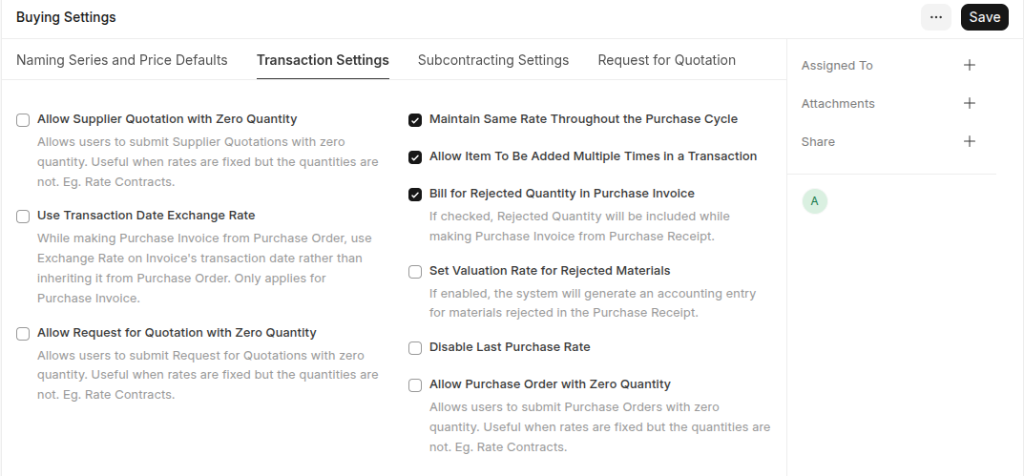Screen dimensions: 1024x476
Task: Select the Transaction Settings tab
Action: pyautogui.click(x=323, y=60)
